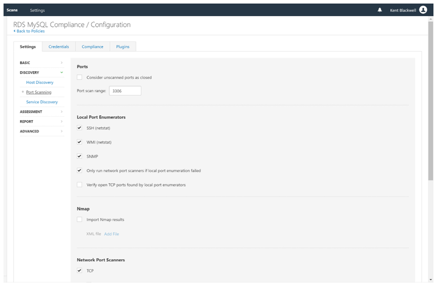Viewport: 437px width, 286px height.
Task: Toggle the SNMP checkbox
Action: (79, 156)
